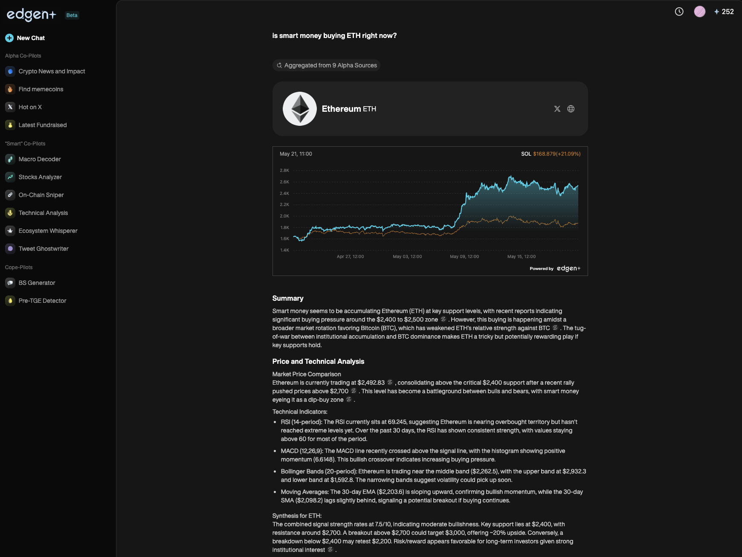This screenshot has width=742, height=557.
Task: Click the Hot on X icon
Action: coord(10,107)
